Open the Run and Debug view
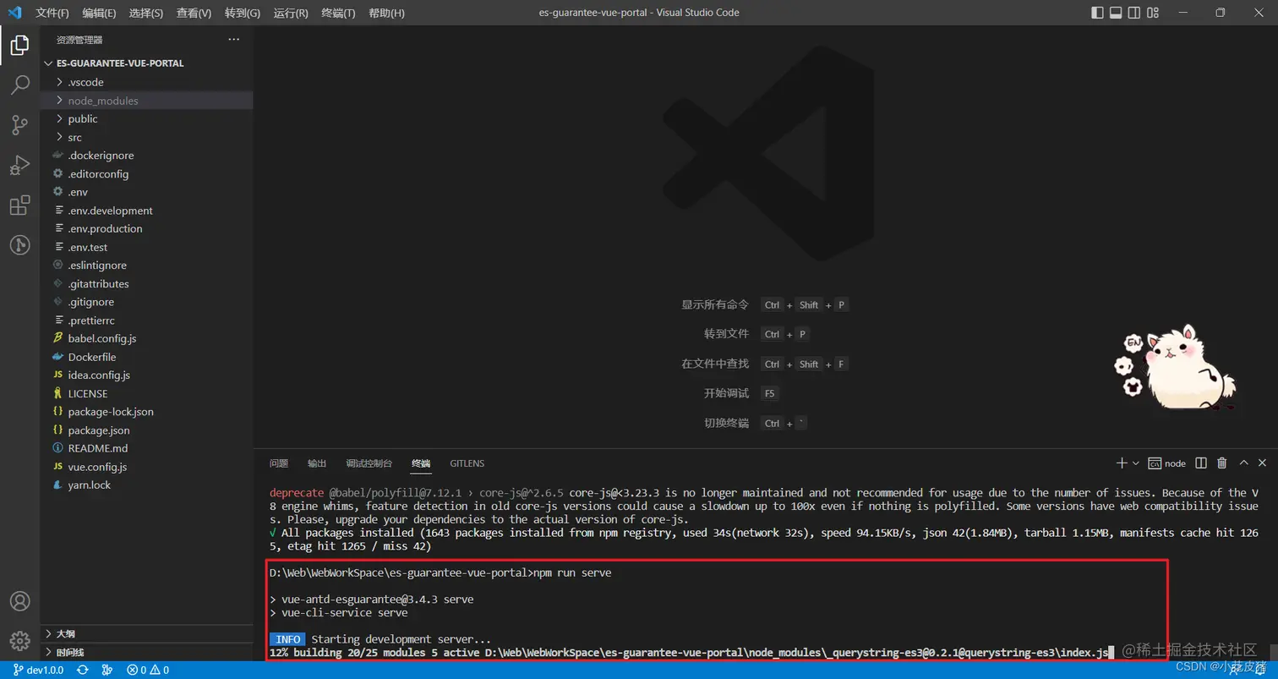The height and width of the screenshot is (679, 1278). pos(19,165)
